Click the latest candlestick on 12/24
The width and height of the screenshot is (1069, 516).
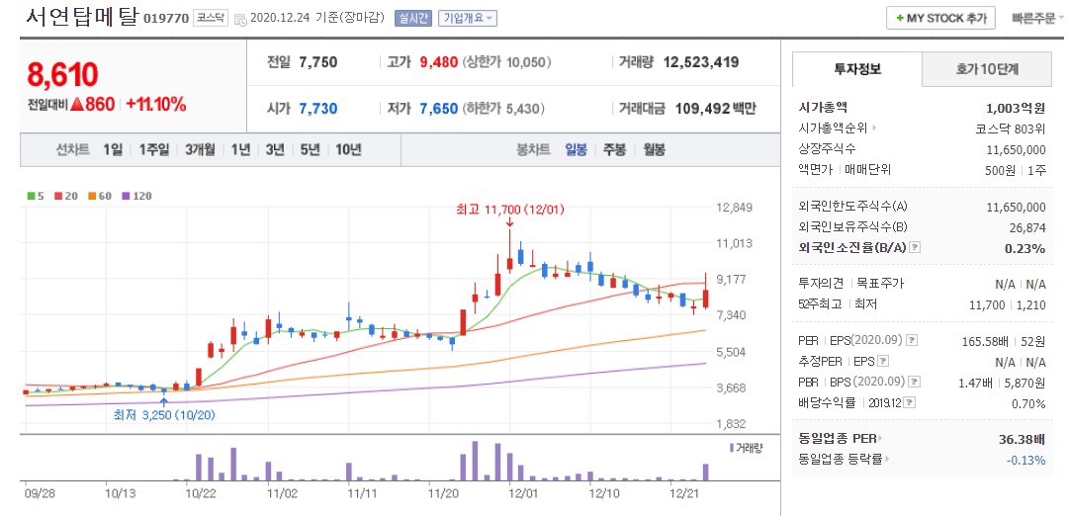pyautogui.click(x=706, y=294)
